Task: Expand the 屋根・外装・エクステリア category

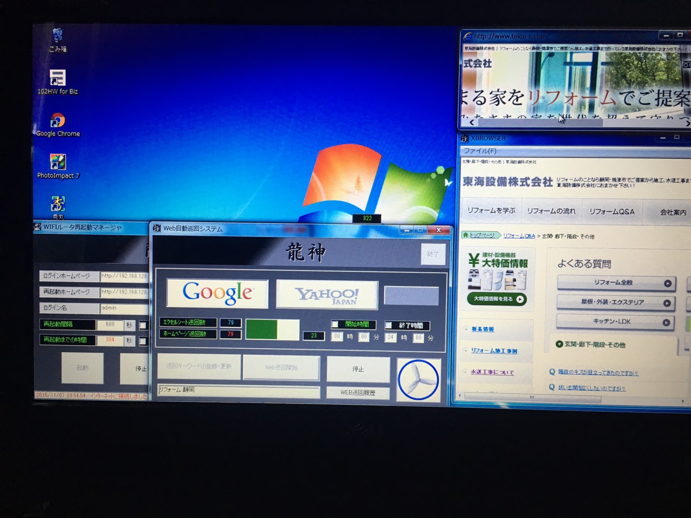Action: click(615, 302)
